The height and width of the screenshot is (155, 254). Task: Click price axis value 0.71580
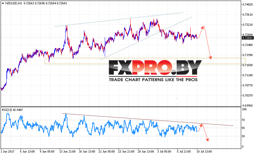247,65
